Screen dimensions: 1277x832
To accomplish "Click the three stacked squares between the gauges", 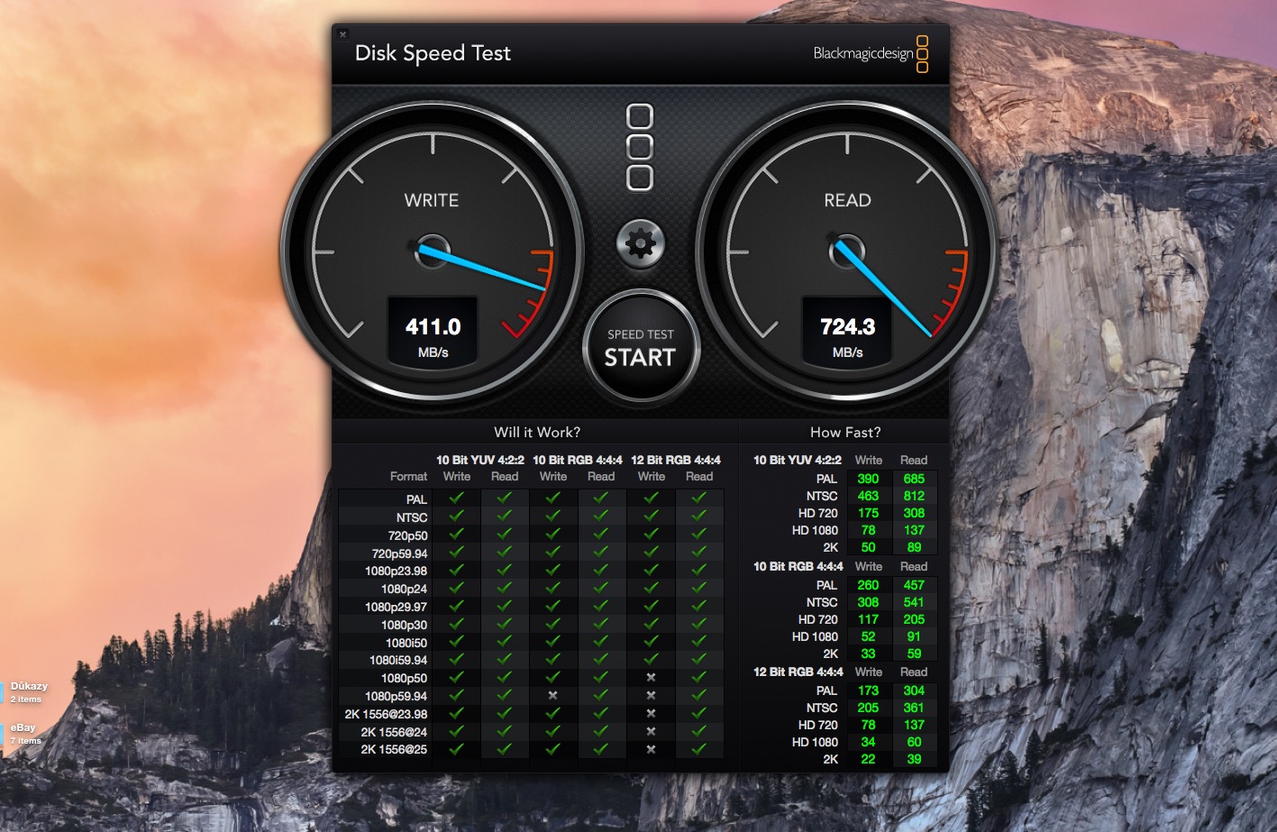I will click(x=640, y=147).
